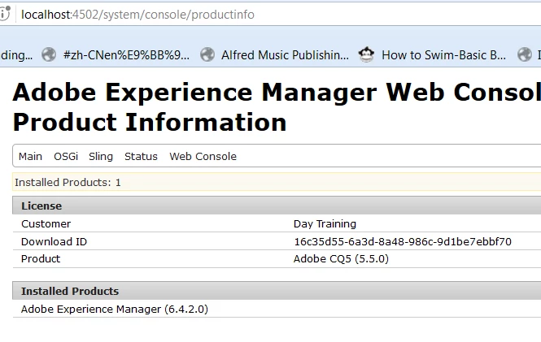The image size is (541, 342).
Task: Open the Web Console menu
Action: point(203,156)
